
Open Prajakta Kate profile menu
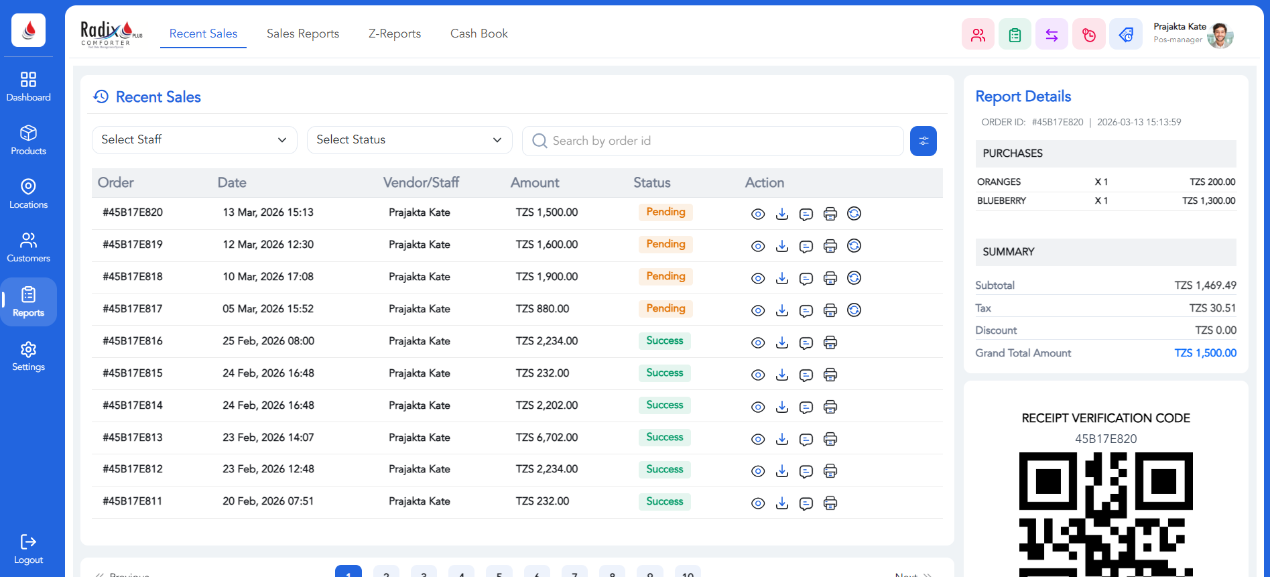coord(1193,34)
